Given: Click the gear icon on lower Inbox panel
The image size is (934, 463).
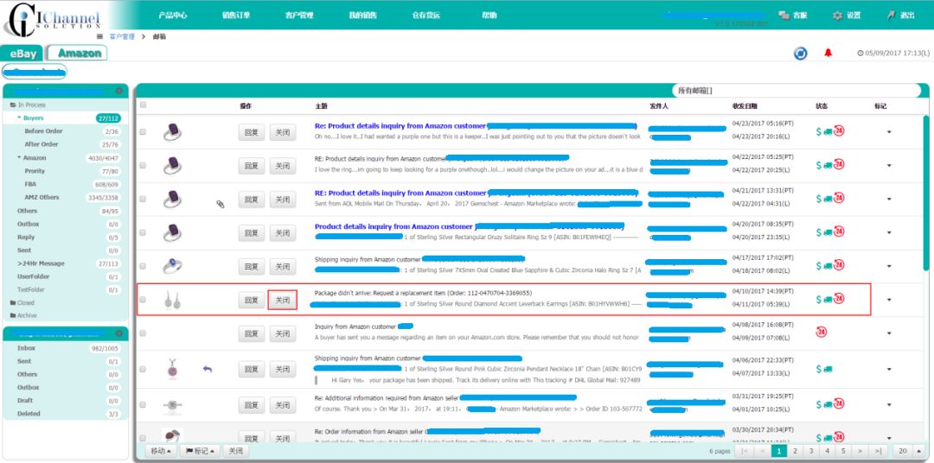Looking at the screenshot, I should pyautogui.click(x=118, y=333).
